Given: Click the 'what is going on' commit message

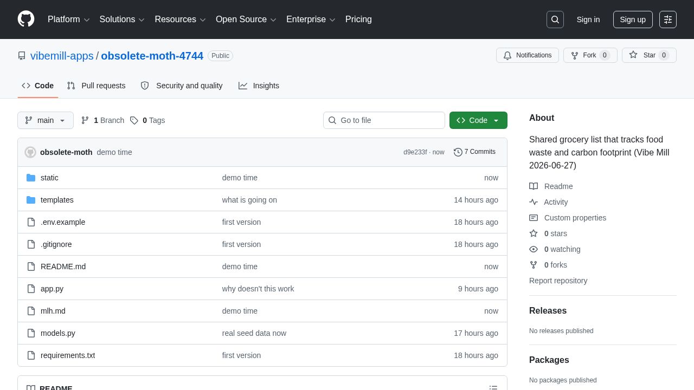Looking at the screenshot, I should (249, 200).
